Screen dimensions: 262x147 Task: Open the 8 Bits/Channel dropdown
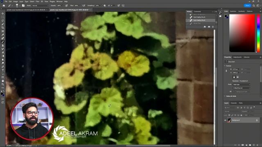(241, 88)
